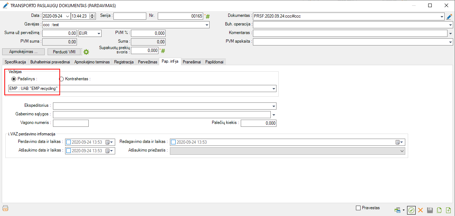This screenshot has height=216, width=455.
Task: Click the PVM % input field
Action: click(x=148, y=33)
